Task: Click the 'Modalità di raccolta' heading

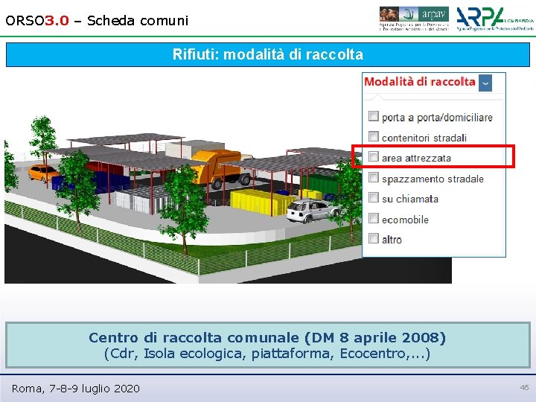Action: coord(420,82)
